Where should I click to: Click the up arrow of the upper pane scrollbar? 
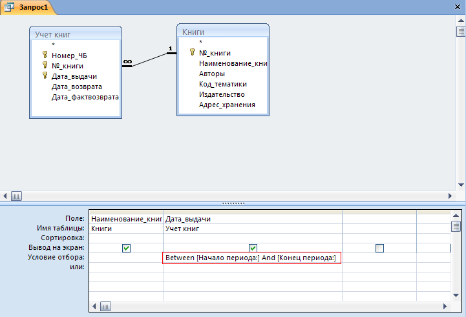461,21
